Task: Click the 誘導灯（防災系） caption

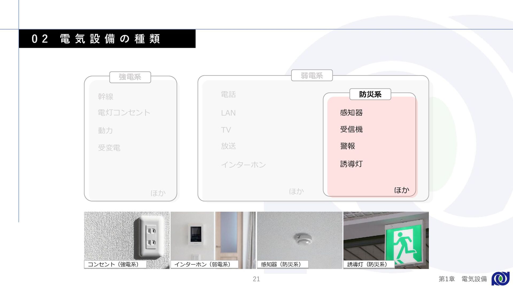Action: tap(369, 264)
